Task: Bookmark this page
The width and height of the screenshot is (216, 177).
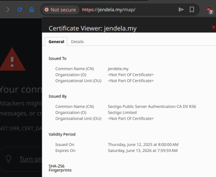Action: click(192, 9)
